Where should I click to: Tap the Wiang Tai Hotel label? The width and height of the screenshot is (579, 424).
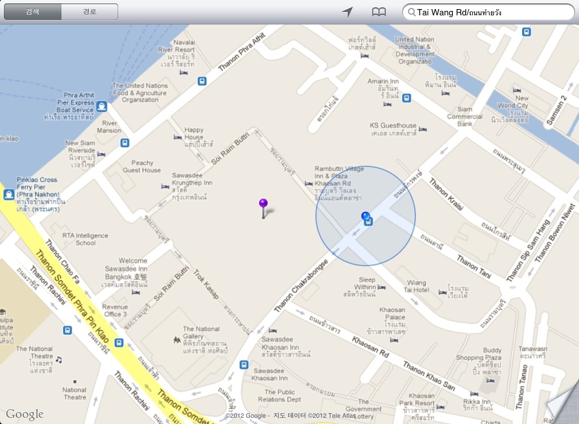(x=416, y=286)
